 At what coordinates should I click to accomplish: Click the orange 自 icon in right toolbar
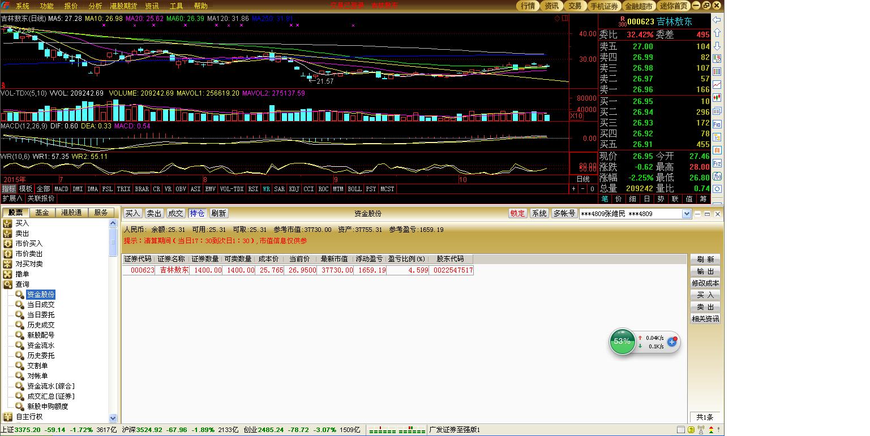(717, 150)
